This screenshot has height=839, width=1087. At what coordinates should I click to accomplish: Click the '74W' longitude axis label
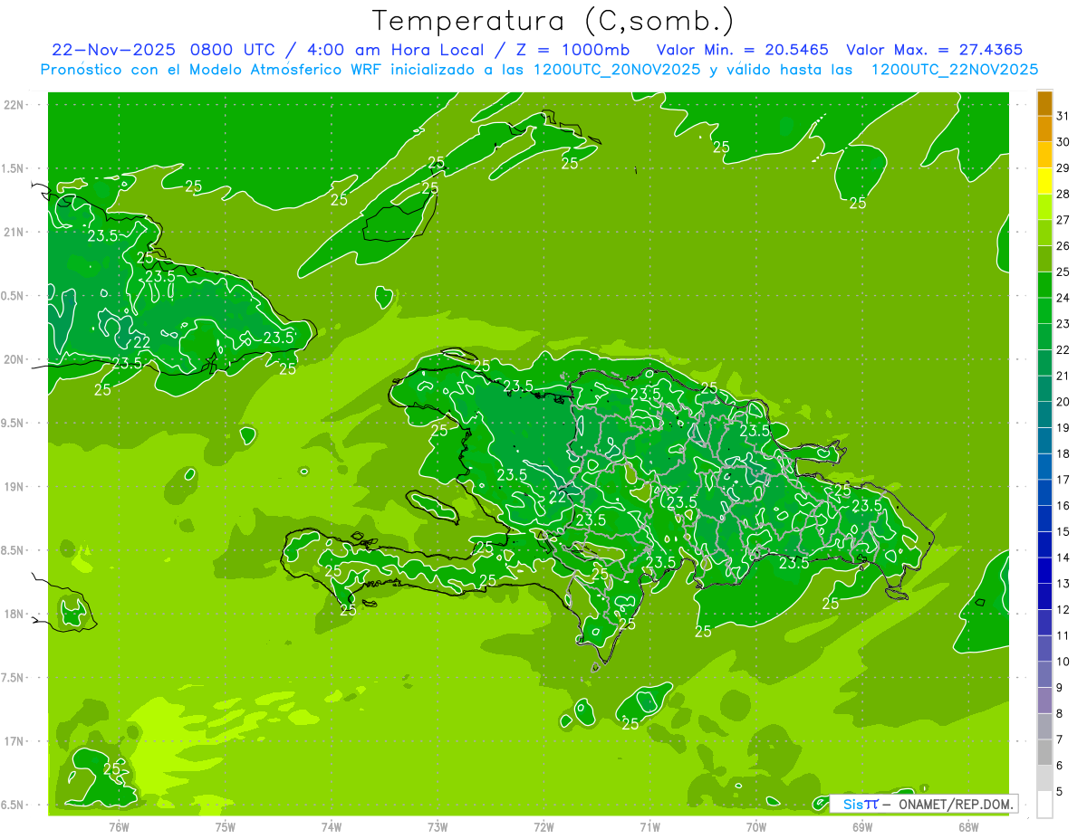[x=332, y=827]
